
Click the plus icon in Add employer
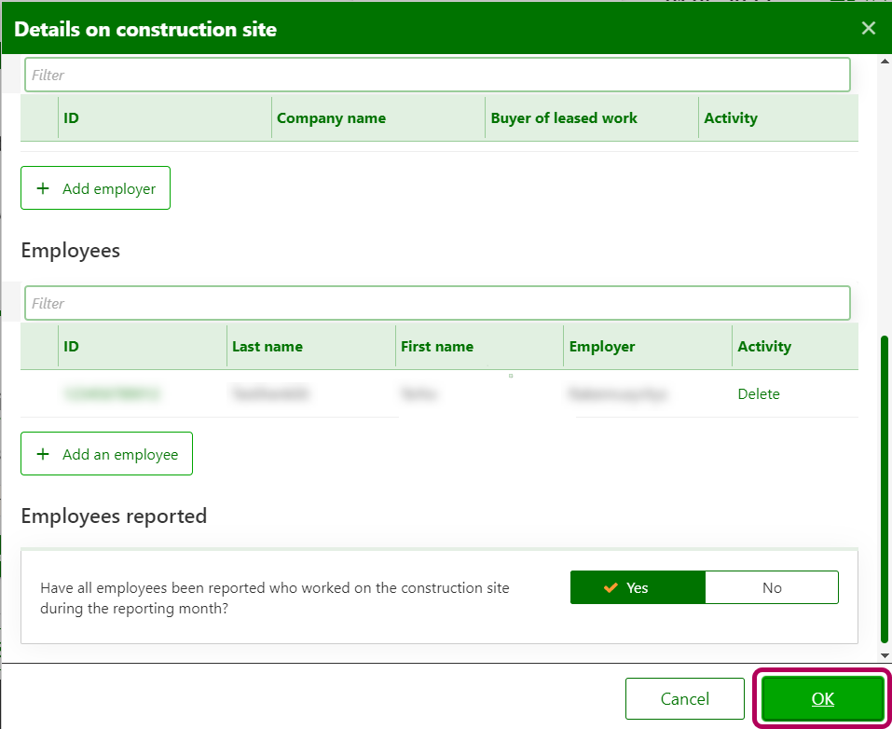[42, 188]
